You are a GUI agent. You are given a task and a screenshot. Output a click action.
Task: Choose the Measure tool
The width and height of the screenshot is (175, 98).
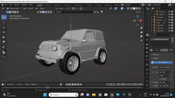point(4,52)
